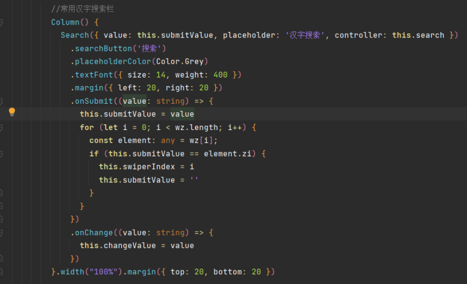Click highlighted 'value' on the light bulb line
467x284 pixels.
tap(182, 114)
